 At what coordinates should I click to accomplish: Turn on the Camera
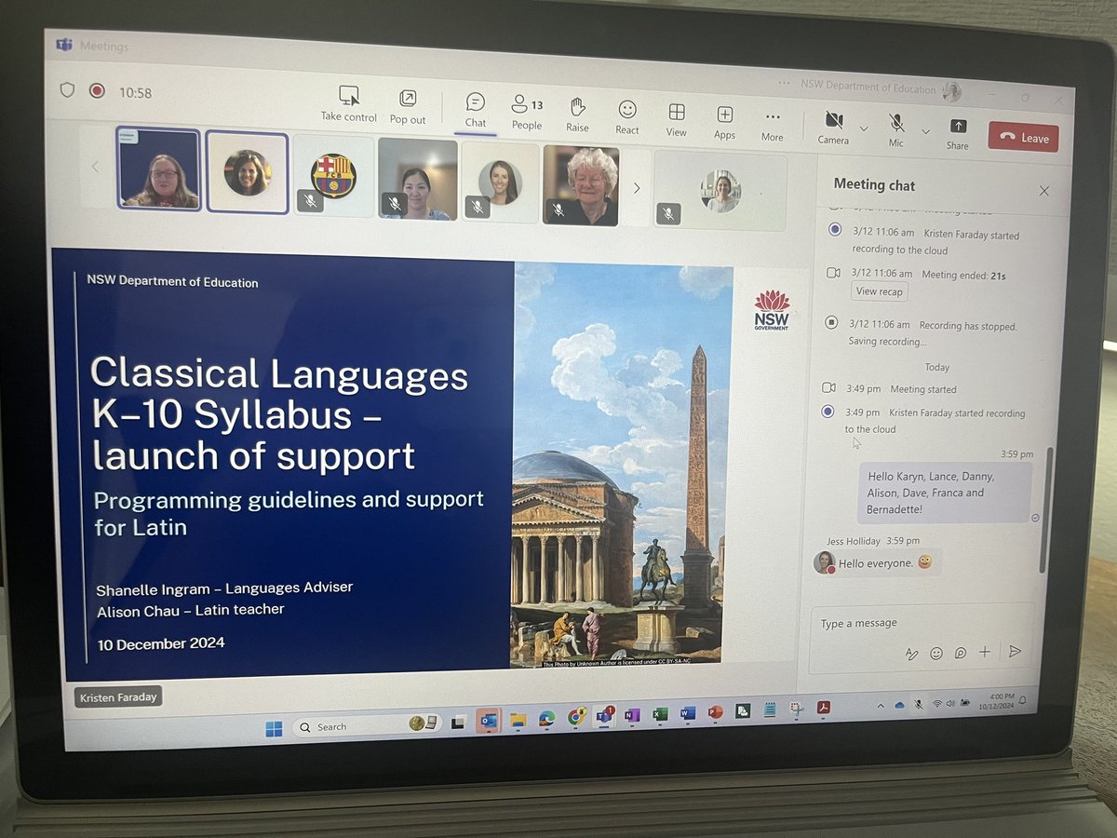pyautogui.click(x=833, y=128)
